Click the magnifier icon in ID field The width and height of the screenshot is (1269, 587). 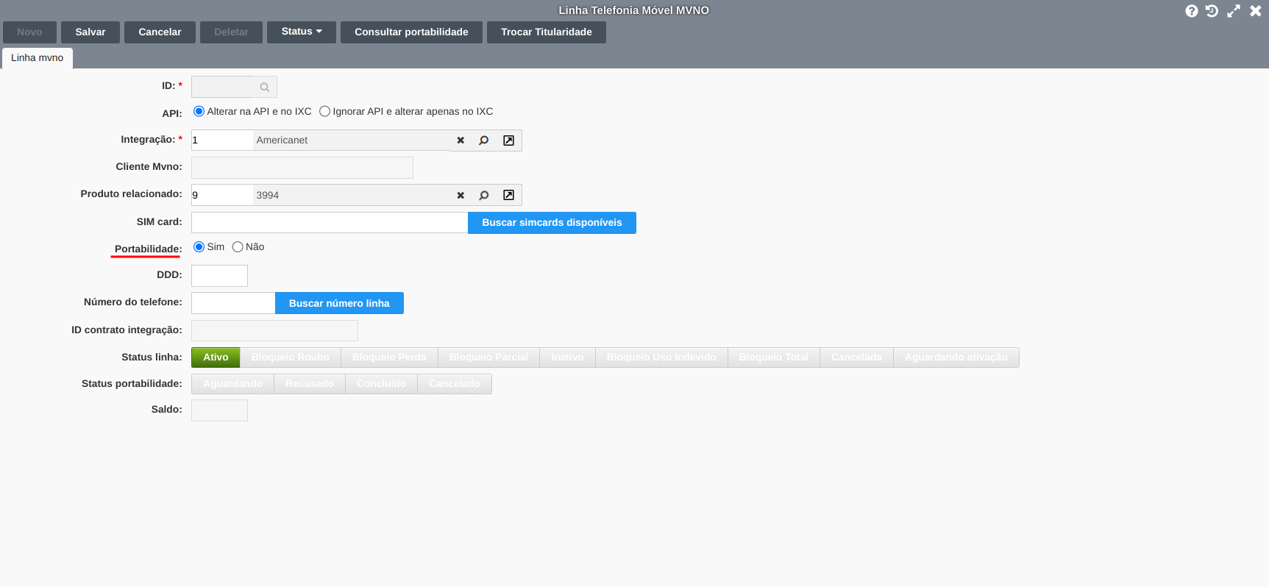[265, 88]
